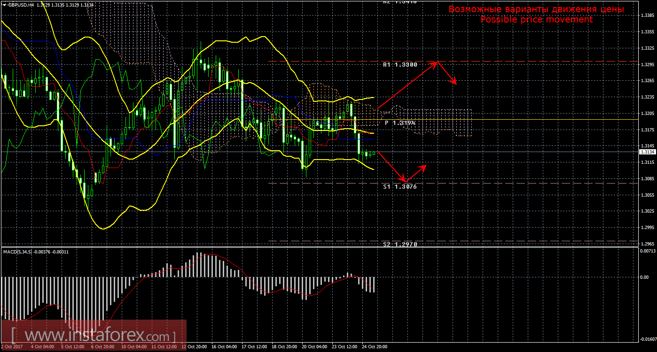The height and width of the screenshot is (352, 657).
Task: Click the 17 Oct 12:00 time label
Action: click(x=253, y=347)
